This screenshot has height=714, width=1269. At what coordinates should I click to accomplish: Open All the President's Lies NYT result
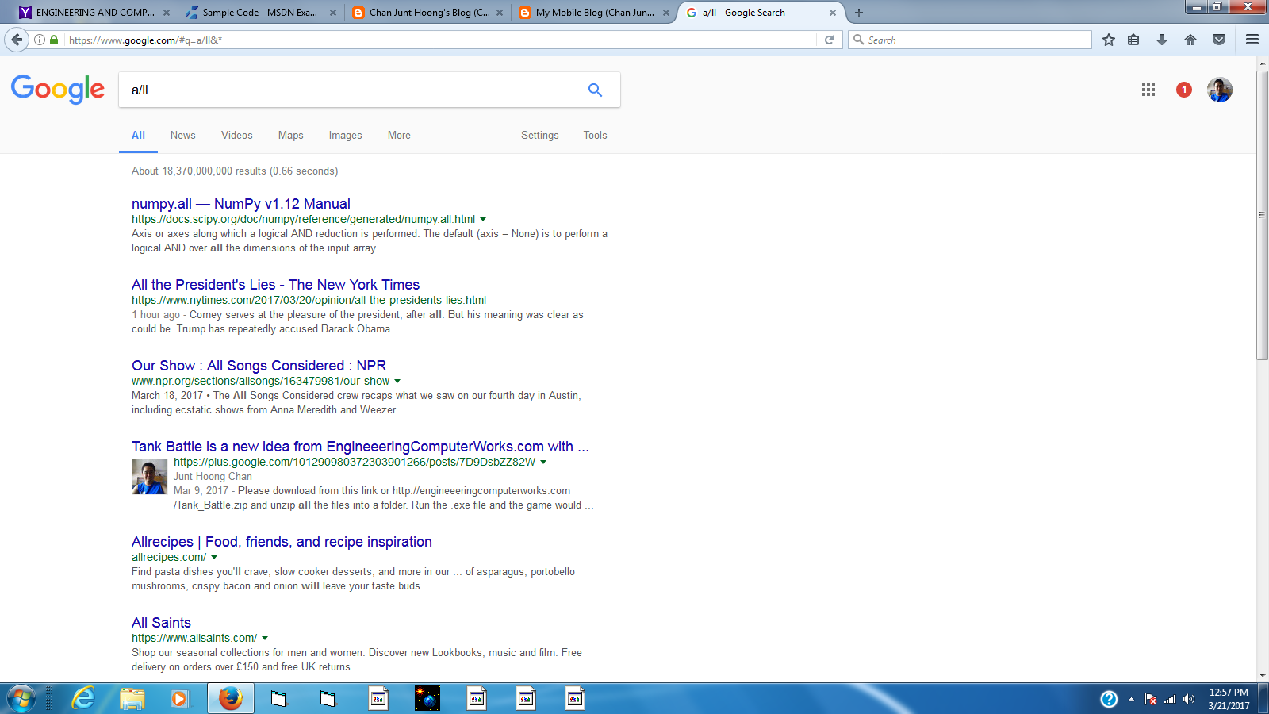[x=275, y=285]
